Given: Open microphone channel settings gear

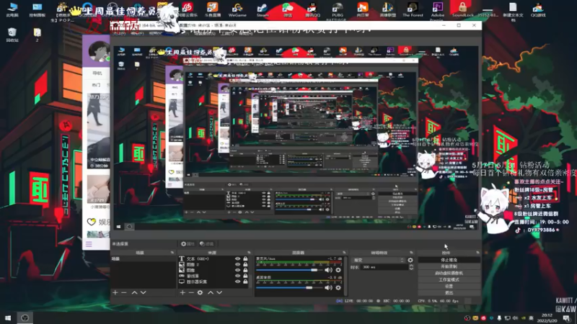Looking at the screenshot, I should coord(338,270).
